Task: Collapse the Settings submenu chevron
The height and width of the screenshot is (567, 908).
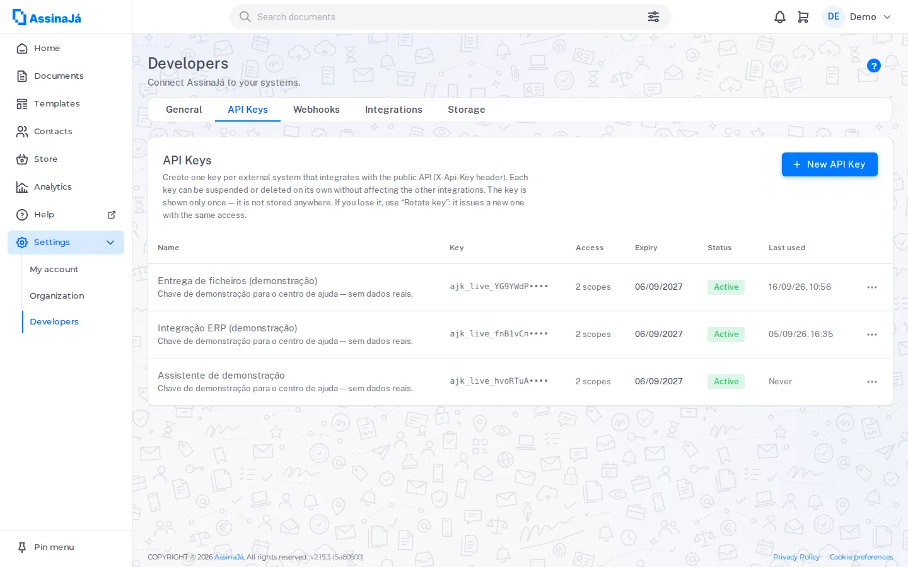Action: point(110,243)
